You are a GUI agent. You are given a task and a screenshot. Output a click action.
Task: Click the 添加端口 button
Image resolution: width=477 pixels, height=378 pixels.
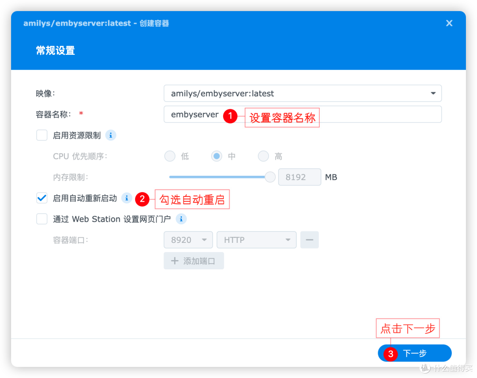coord(193,261)
